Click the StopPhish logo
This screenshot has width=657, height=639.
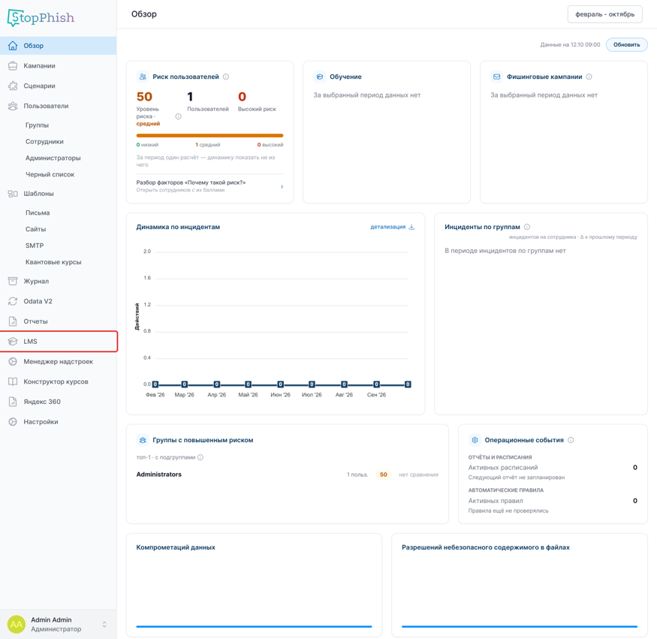tap(41, 17)
